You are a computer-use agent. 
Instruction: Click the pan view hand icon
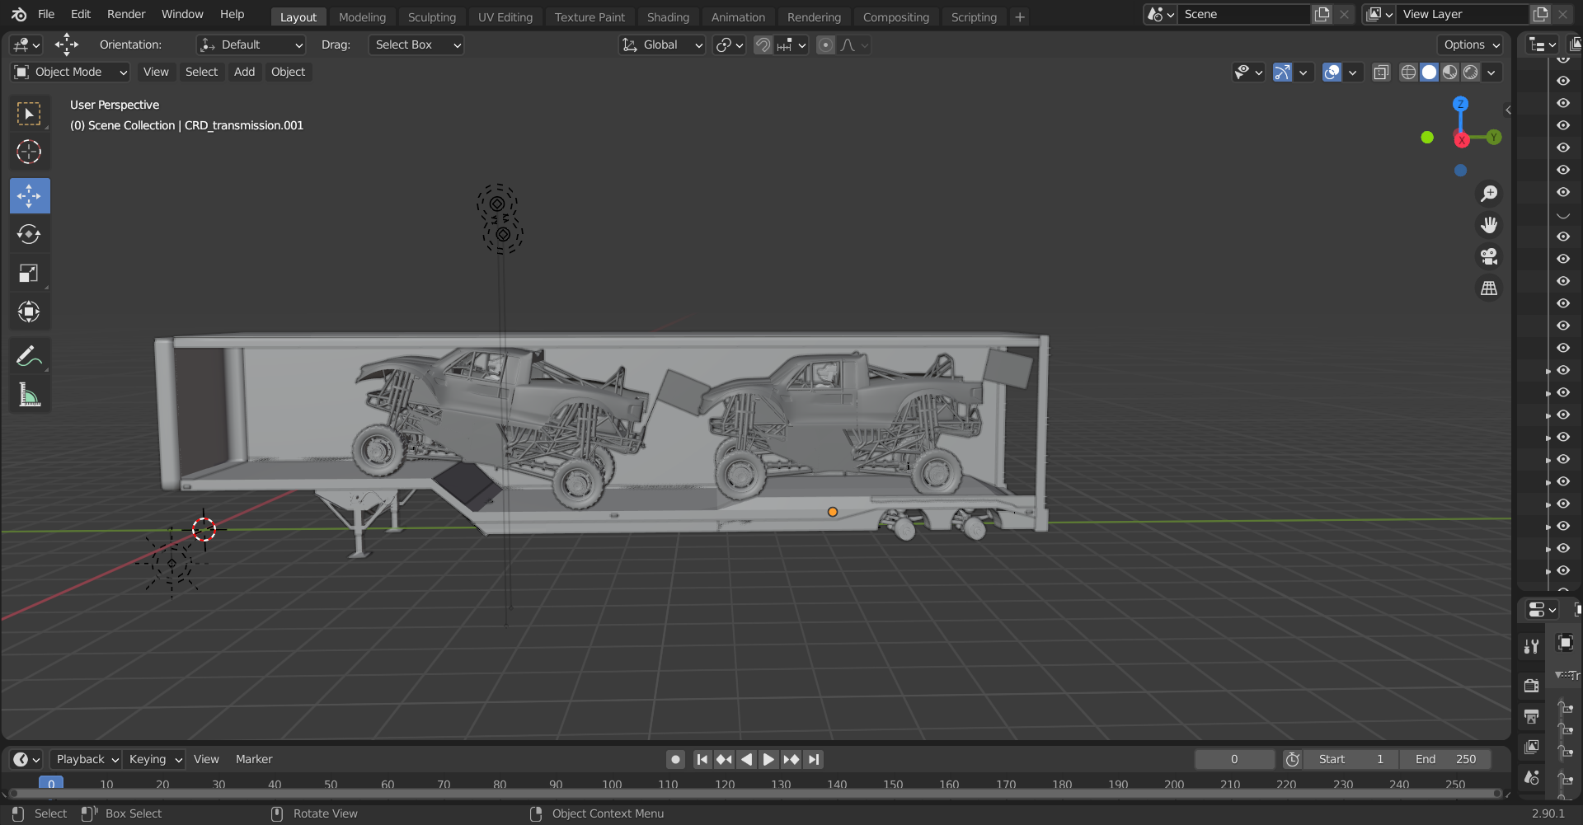pyautogui.click(x=1489, y=225)
